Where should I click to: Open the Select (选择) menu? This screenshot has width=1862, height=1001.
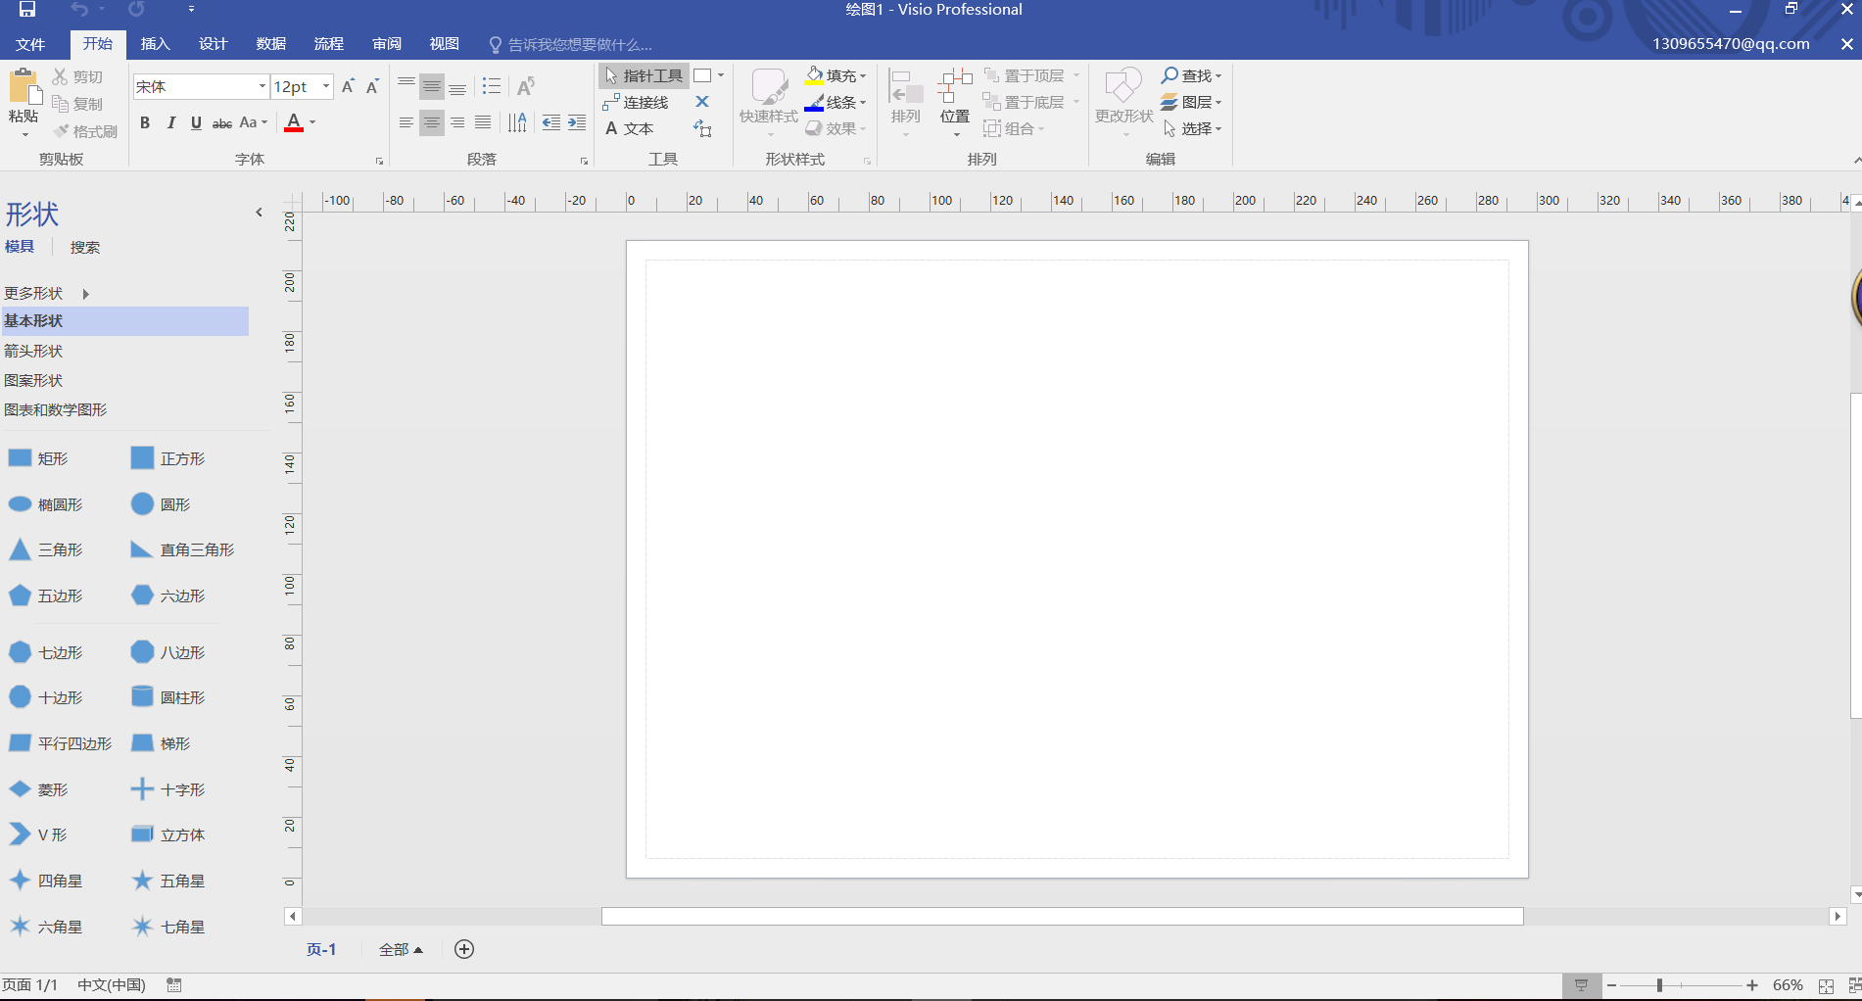(1191, 128)
